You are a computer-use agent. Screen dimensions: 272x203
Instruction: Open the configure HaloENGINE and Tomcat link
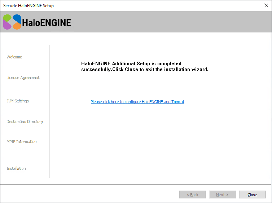click(137, 102)
